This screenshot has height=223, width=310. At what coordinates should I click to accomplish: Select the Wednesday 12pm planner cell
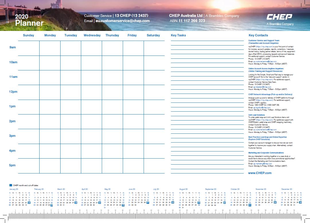click(91, 92)
